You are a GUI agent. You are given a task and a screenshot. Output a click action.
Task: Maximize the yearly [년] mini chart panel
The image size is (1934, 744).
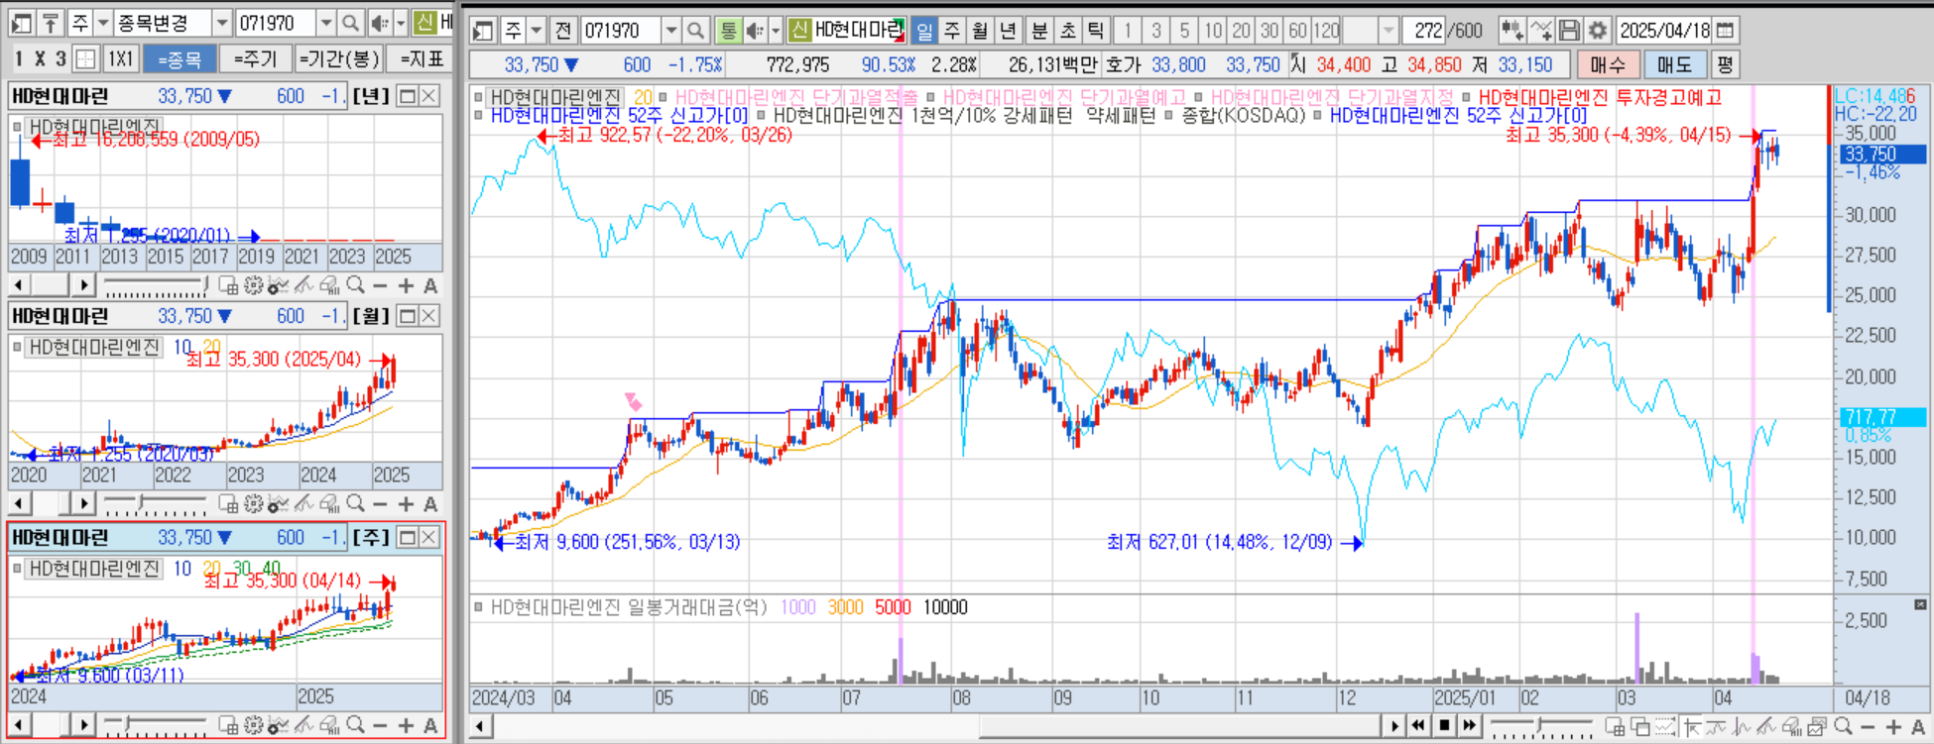pos(407,96)
